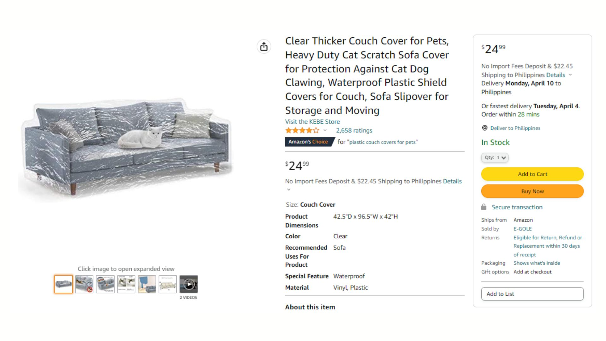This screenshot has width=606, height=341.
Task: Click the star rating icons
Action: point(302,130)
